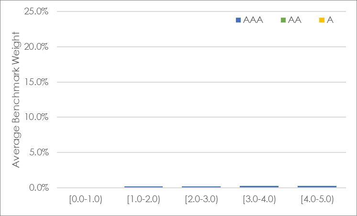This screenshot has height=216, width=357.
Task: Select the [4.0-5.0) category label
Action: point(317,199)
